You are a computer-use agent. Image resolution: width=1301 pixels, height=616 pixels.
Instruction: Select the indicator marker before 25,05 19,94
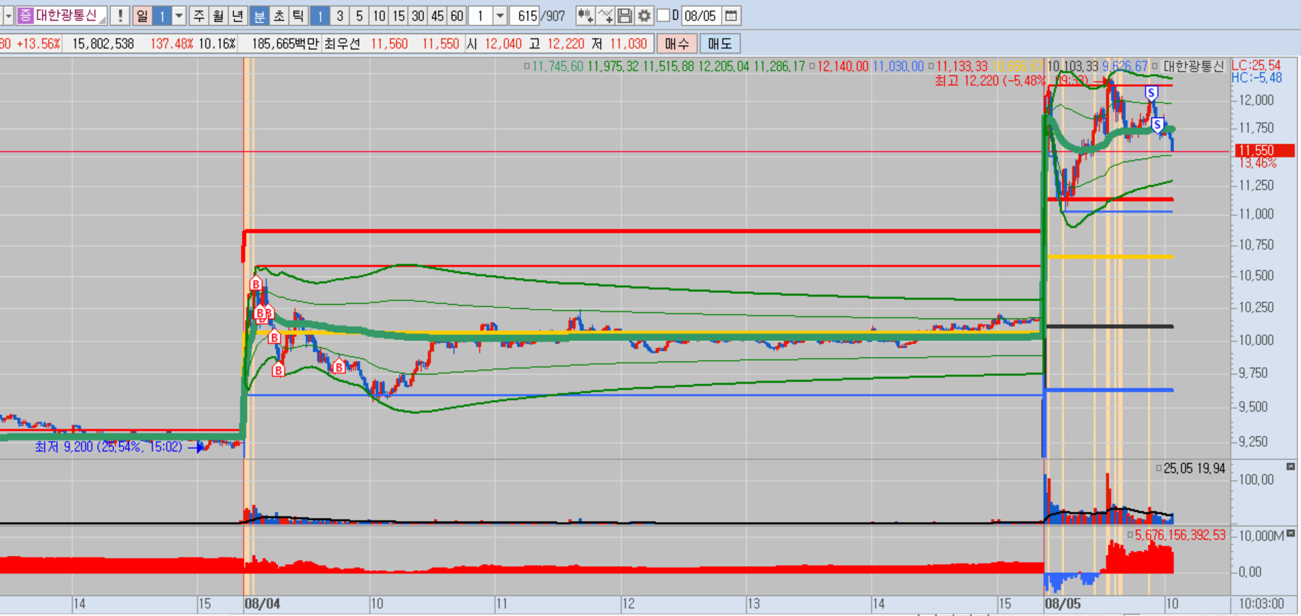click(x=1159, y=468)
